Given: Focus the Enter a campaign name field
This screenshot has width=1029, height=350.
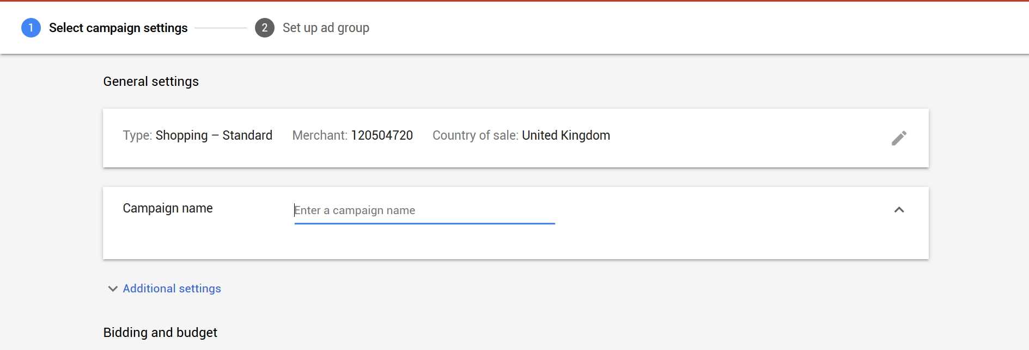Looking at the screenshot, I should click(424, 210).
